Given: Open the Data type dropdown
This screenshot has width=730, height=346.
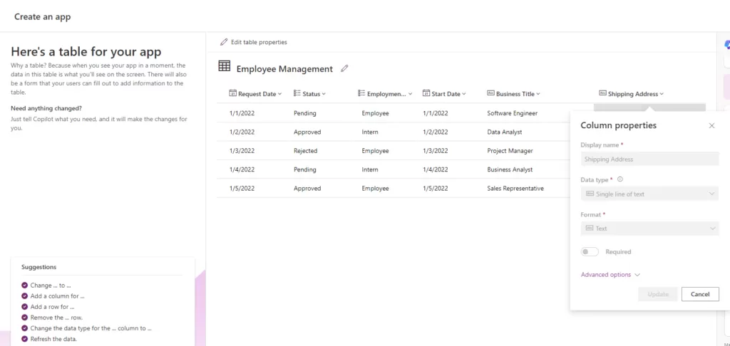Looking at the screenshot, I should (x=649, y=194).
